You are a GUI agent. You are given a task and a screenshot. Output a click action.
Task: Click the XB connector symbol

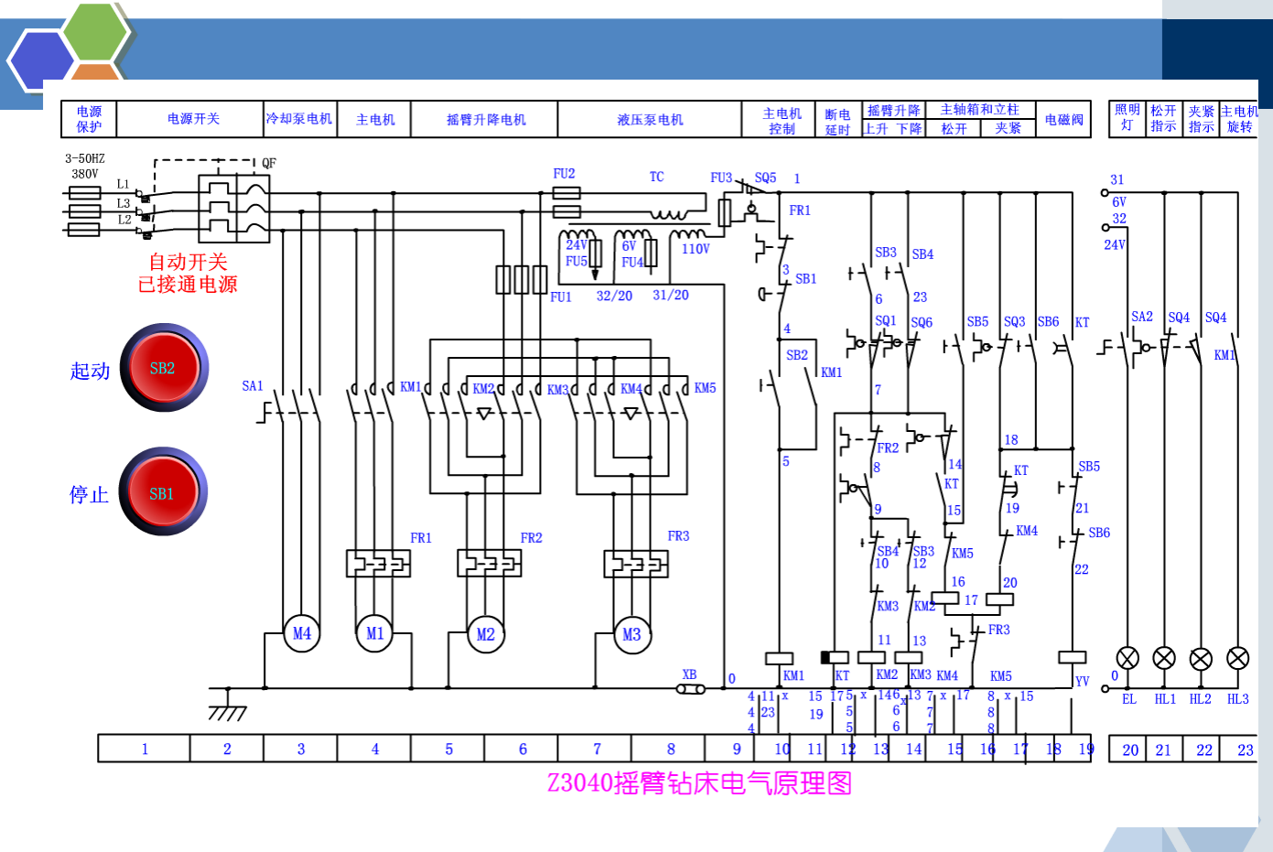point(691,688)
